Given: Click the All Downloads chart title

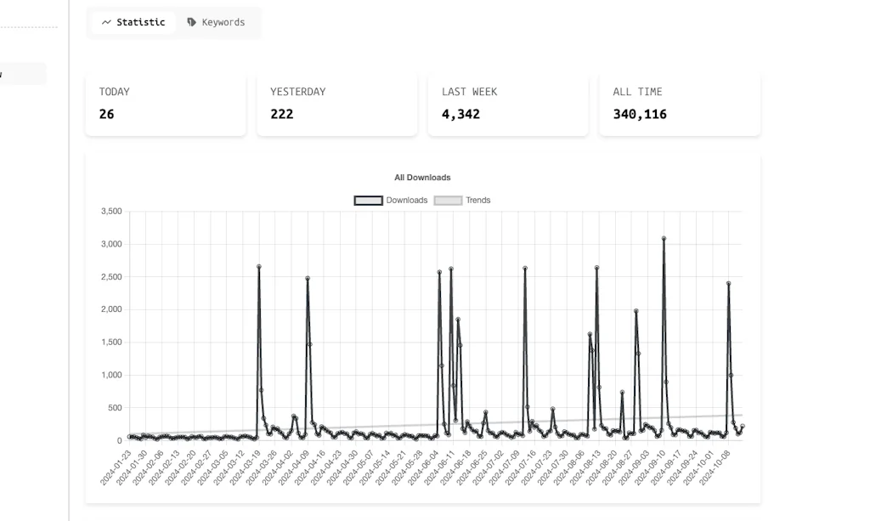Looking at the screenshot, I should point(422,177).
